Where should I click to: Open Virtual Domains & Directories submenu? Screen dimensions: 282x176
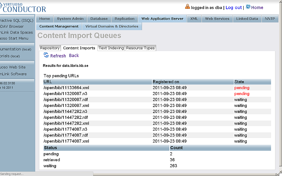112,26
